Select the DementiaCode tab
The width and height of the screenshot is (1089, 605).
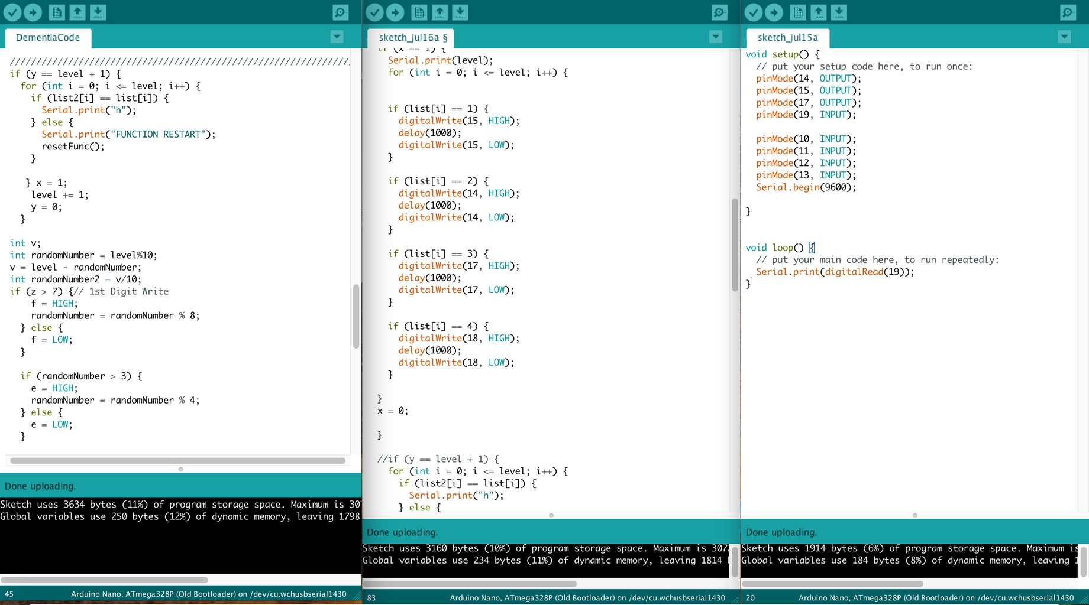coord(48,38)
